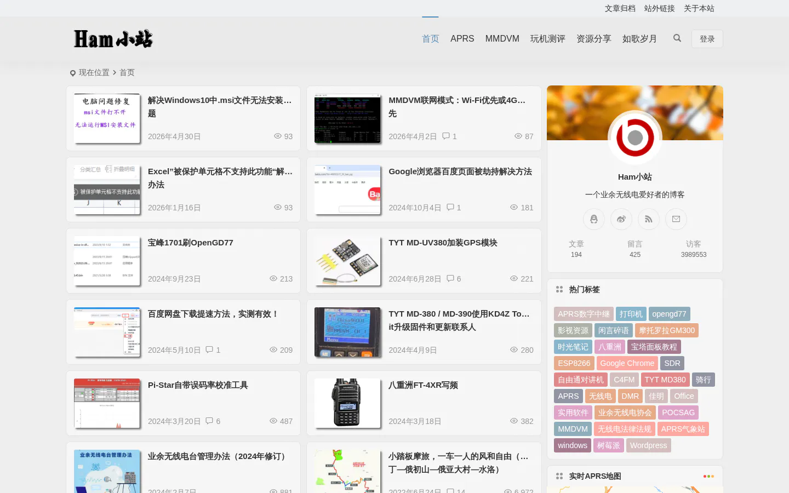This screenshot has width=789, height=493.
Task: Open 文章归档 top link
Action: (x=620, y=8)
